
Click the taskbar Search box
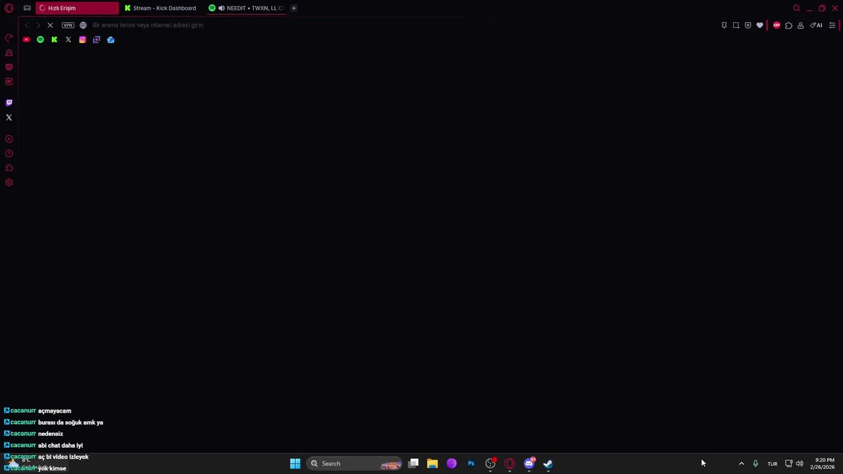pyautogui.click(x=354, y=463)
